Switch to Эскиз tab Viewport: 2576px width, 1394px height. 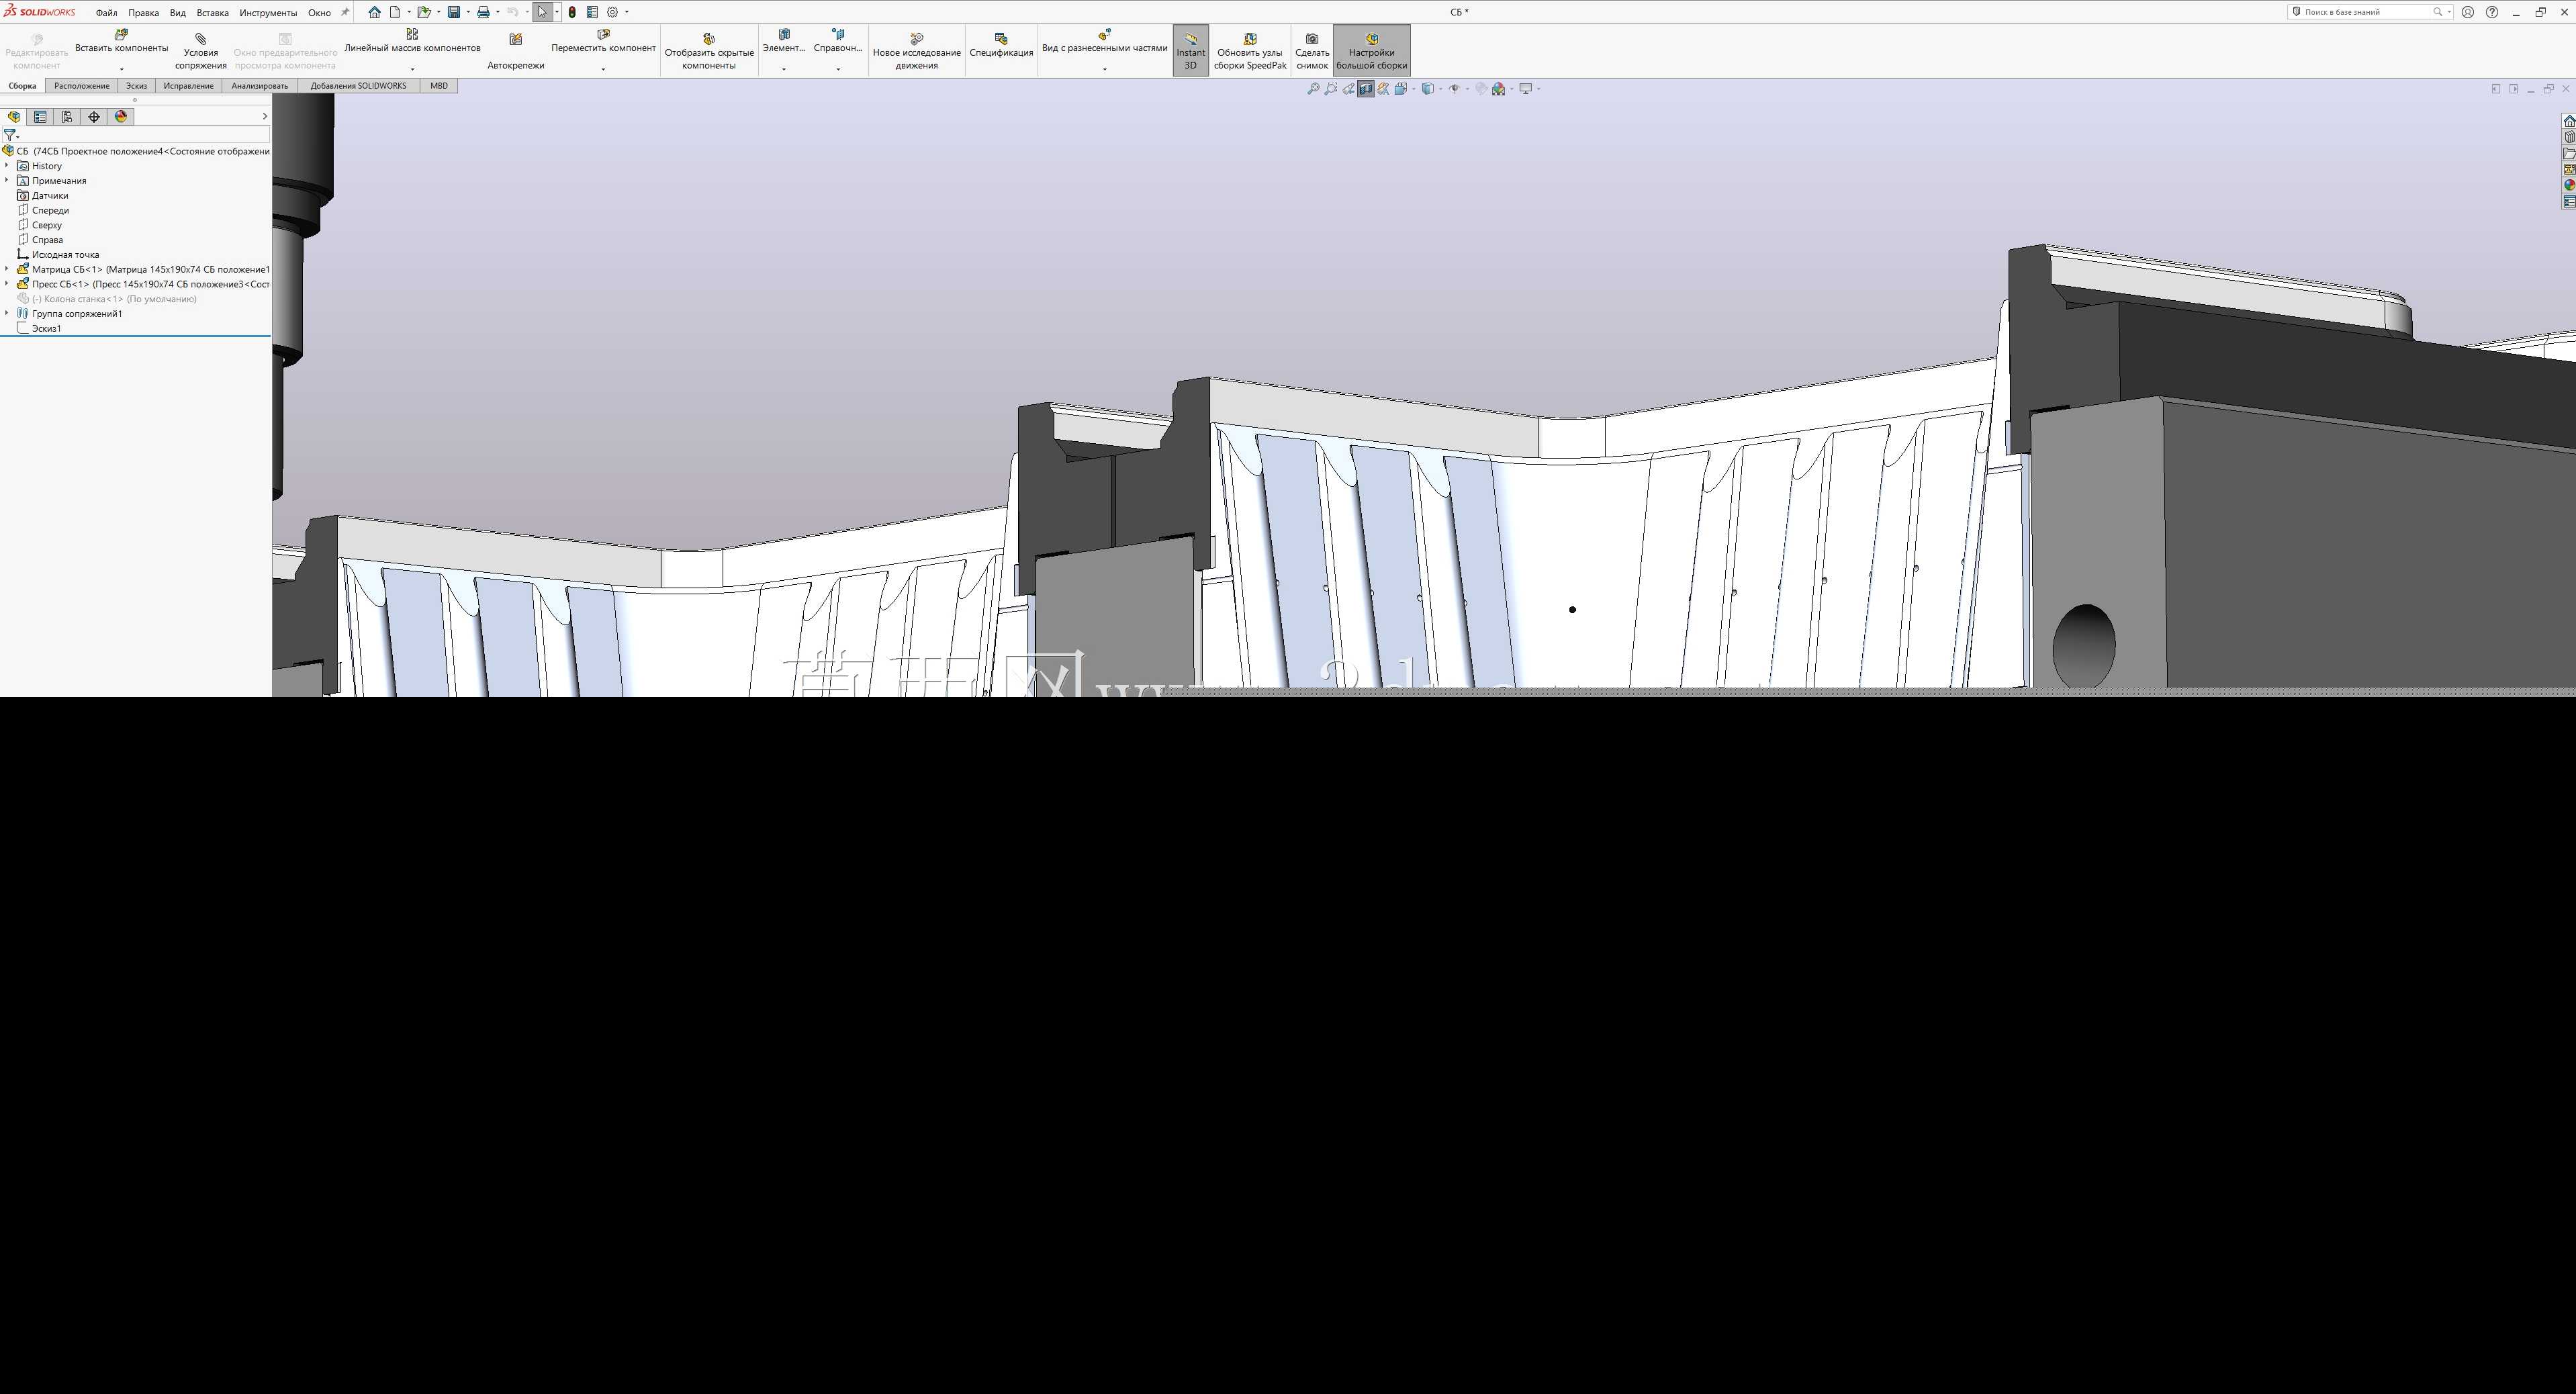(137, 86)
